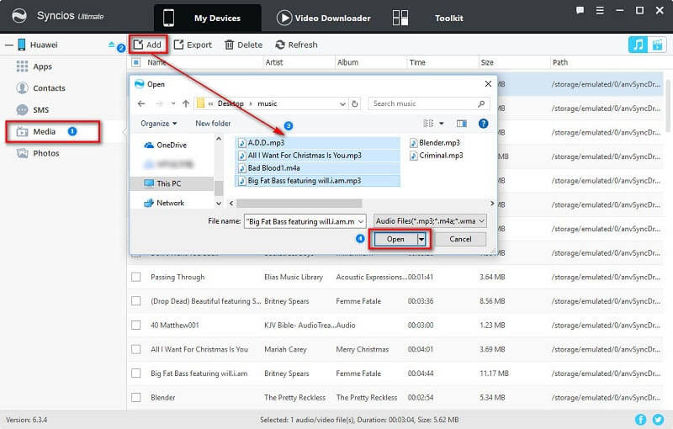Screen dimensions: 673x429
Task: Collapse the Huawei device tree
Action: point(9,45)
